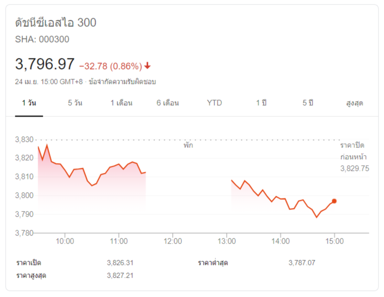Show the 6 เดือน chart range
384x297 pixels.
[168, 103]
